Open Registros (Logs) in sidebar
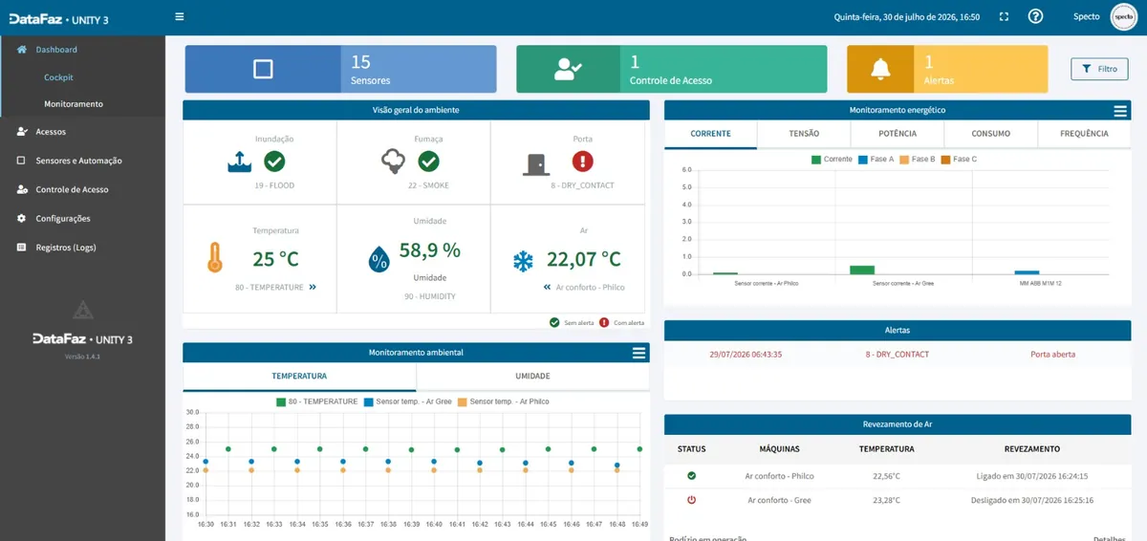1147x541 pixels. 66,248
